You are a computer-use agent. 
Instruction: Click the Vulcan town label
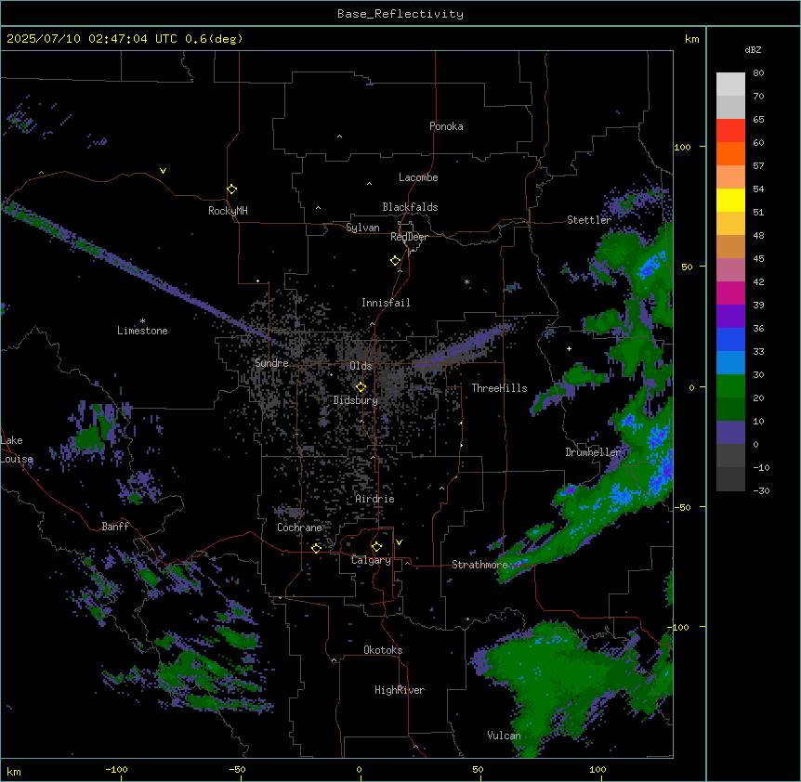click(504, 736)
